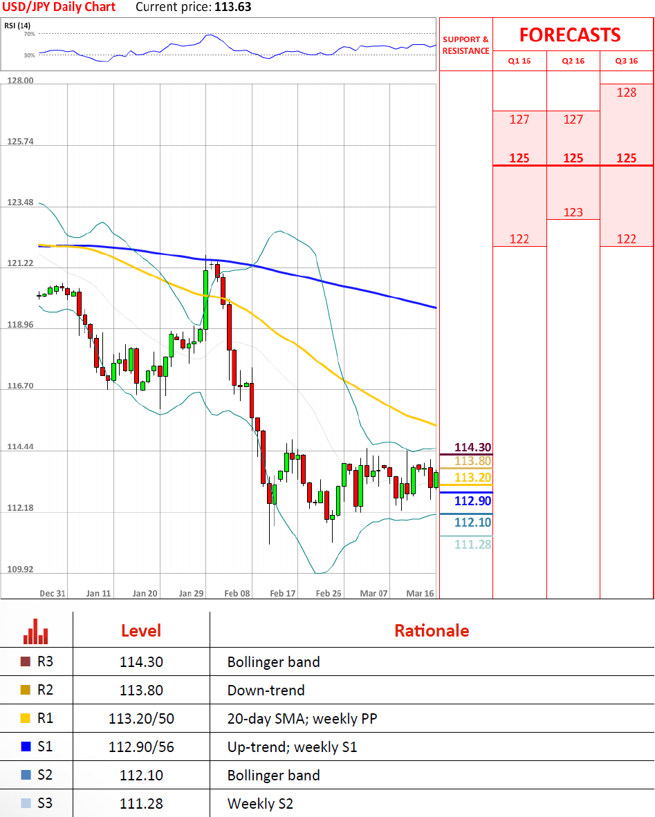Click the 111.28 support level label
The width and height of the screenshot is (655, 817).
point(472,545)
